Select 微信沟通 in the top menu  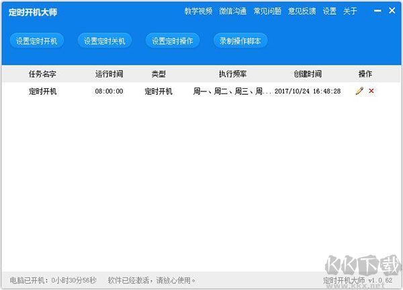[232, 11]
